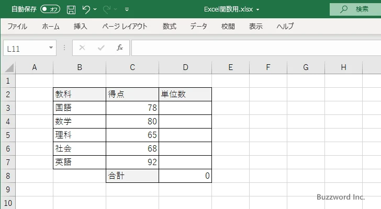This screenshot has height=209, width=381.
Task: Click the total cell showing 0
Action: [185, 176]
